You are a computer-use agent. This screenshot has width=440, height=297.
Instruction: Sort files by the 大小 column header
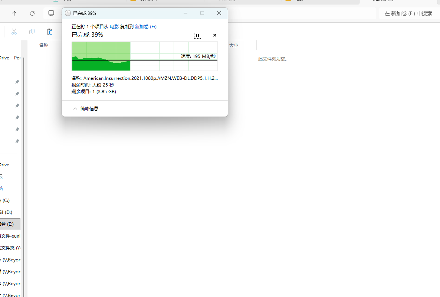click(234, 45)
